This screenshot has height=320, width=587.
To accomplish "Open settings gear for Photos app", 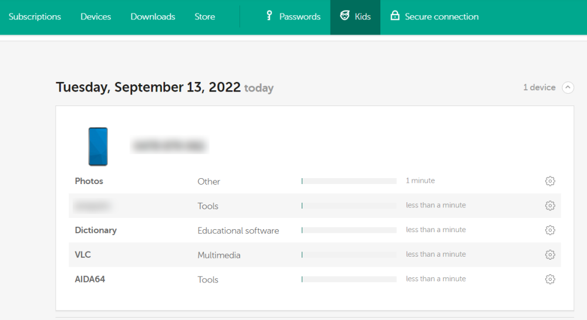I will pyautogui.click(x=550, y=181).
